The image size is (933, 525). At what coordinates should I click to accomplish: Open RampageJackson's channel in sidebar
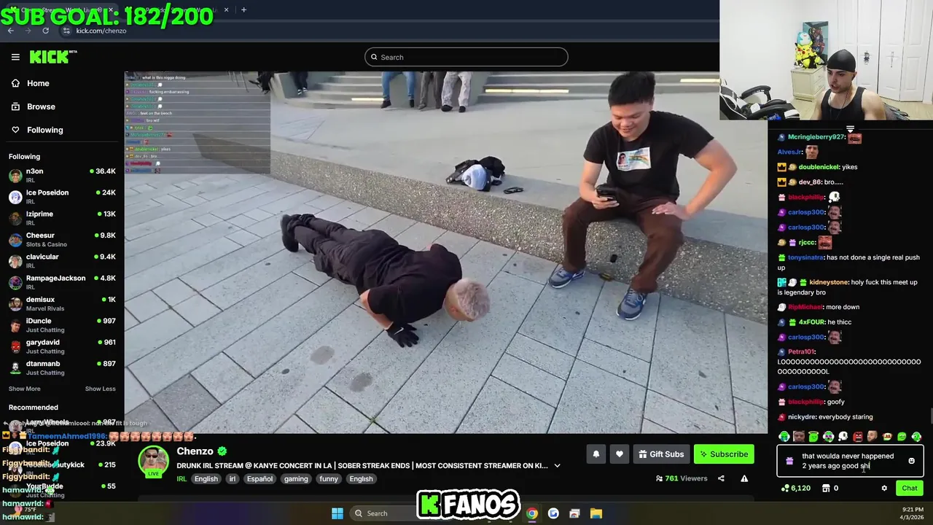click(62, 282)
